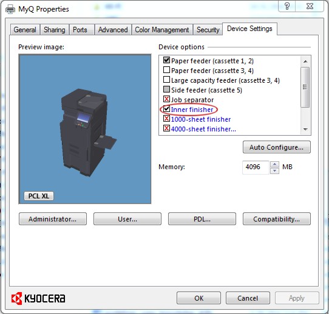Click the Auto Configure button
This screenshot has height=314, width=329.
click(277, 147)
